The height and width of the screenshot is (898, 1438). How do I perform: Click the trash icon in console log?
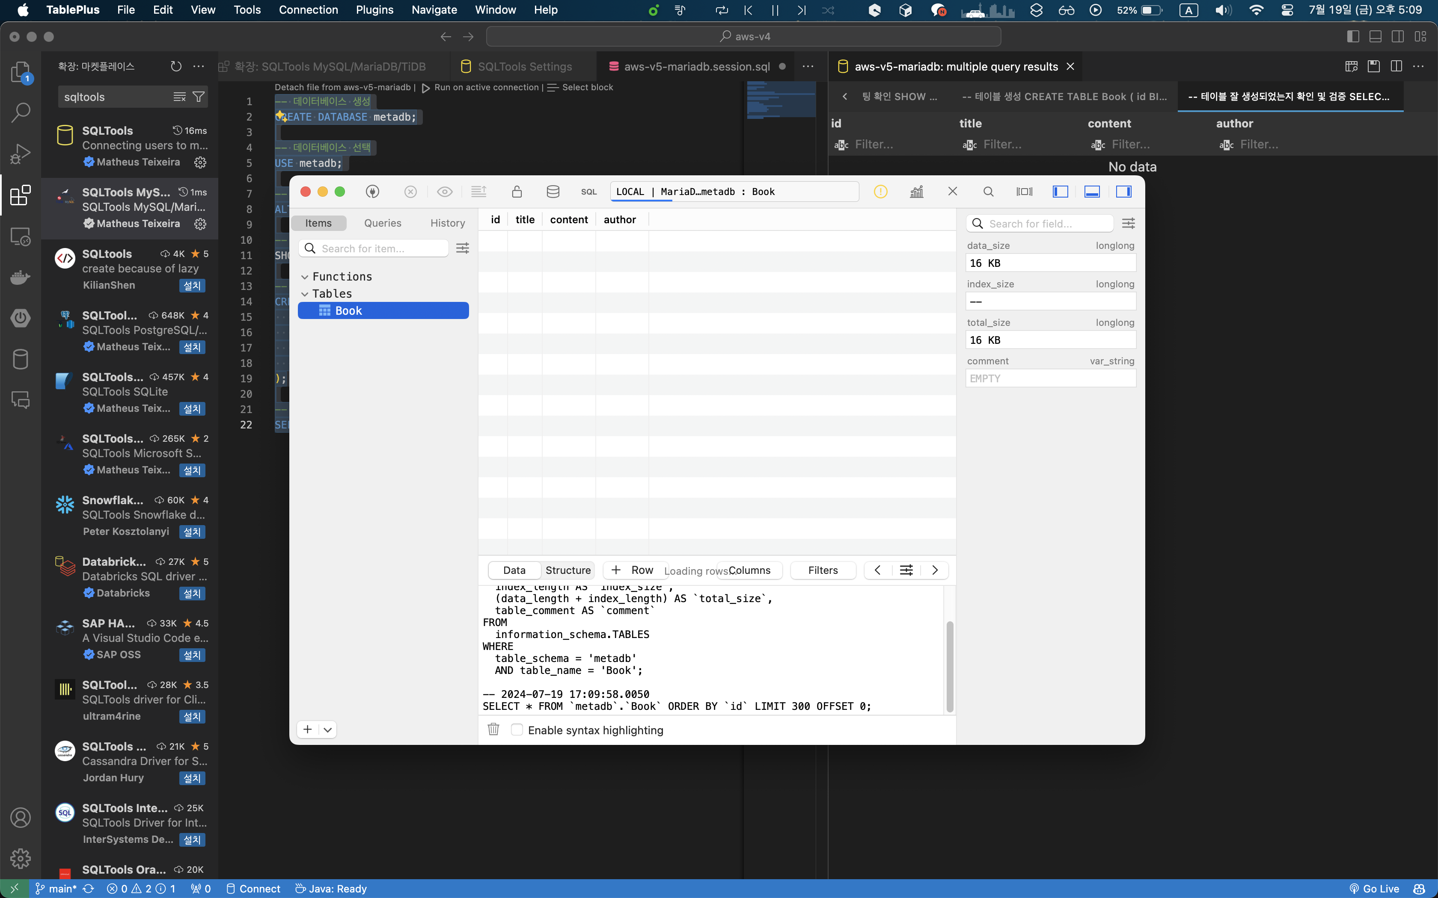pos(493,730)
